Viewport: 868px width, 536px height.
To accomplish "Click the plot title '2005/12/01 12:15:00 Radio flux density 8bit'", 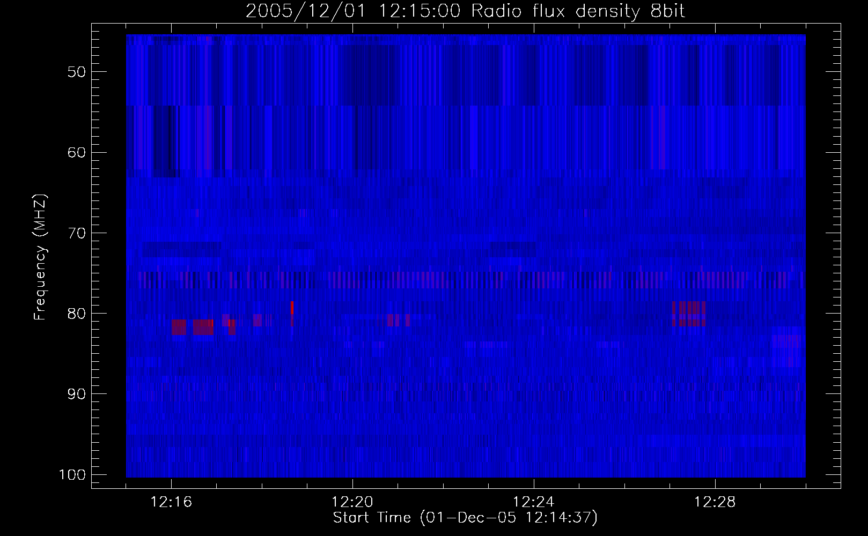I will click(x=465, y=11).
